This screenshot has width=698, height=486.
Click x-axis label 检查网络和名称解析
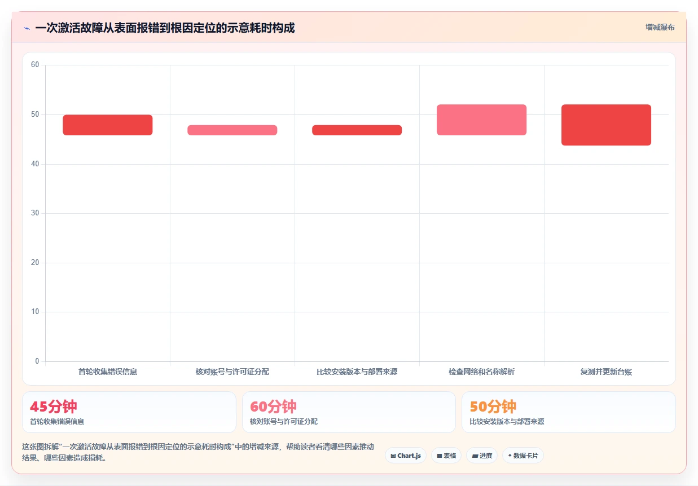pos(482,372)
